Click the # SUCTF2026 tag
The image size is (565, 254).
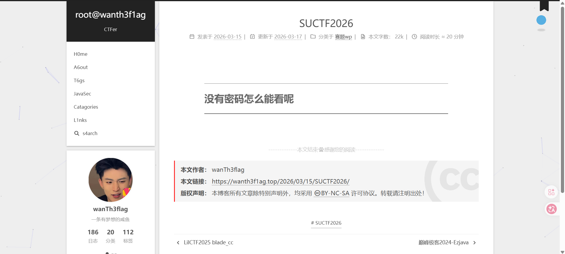(326, 223)
